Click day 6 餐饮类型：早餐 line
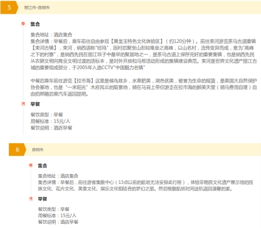The image size is (261, 228). [x=54, y=209]
